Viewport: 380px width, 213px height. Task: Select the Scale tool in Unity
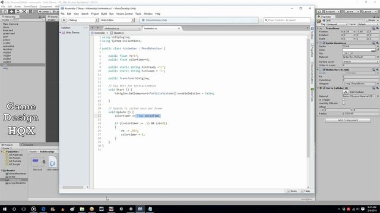click(24, 11)
